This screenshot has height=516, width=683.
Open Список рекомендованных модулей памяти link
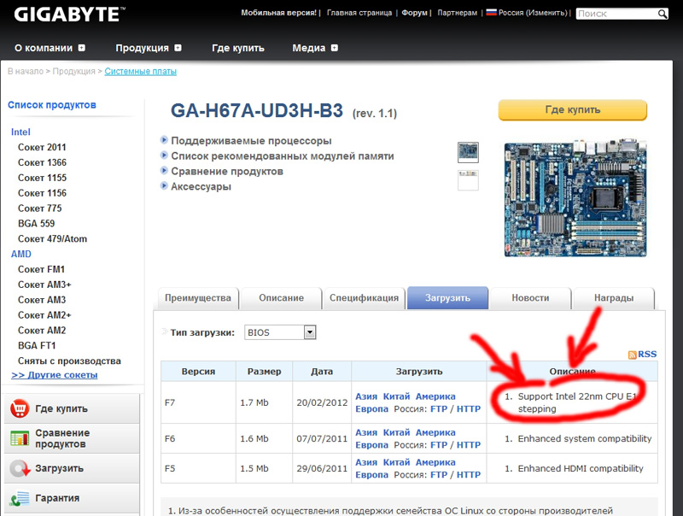(x=283, y=155)
